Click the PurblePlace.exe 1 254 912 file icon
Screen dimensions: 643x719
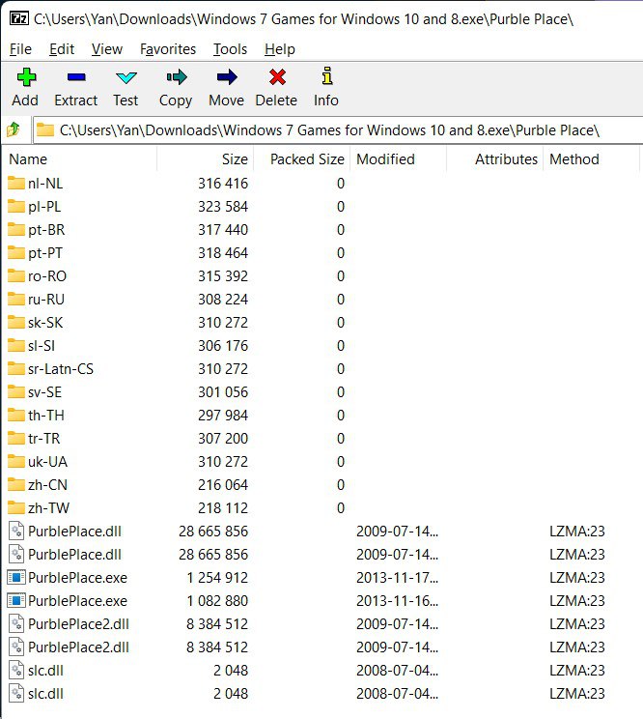16,577
